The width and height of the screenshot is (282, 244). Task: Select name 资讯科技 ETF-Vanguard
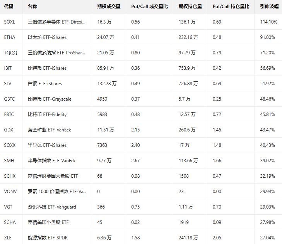(x=52, y=207)
